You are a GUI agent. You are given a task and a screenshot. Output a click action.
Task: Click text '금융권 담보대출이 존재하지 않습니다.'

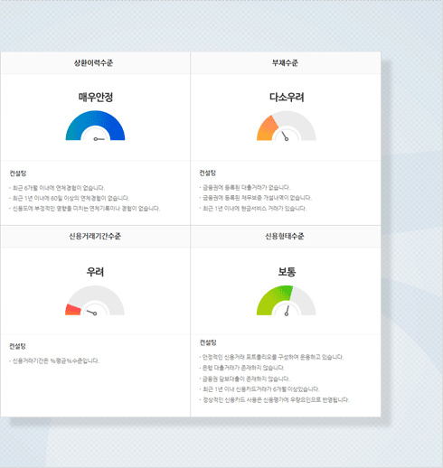click(x=246, y=379)
